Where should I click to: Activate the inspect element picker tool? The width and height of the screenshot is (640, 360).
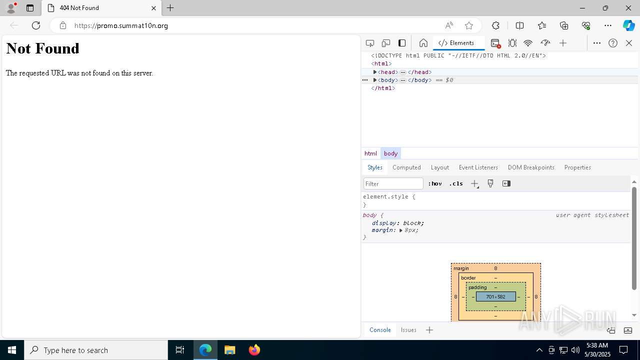point(370,43)
